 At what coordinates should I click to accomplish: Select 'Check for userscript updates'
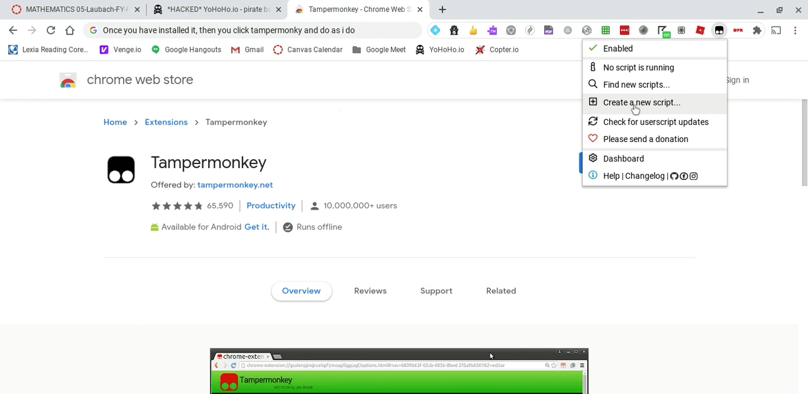pos(655,122)
